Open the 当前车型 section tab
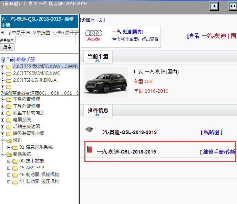 tap(98, 57)
